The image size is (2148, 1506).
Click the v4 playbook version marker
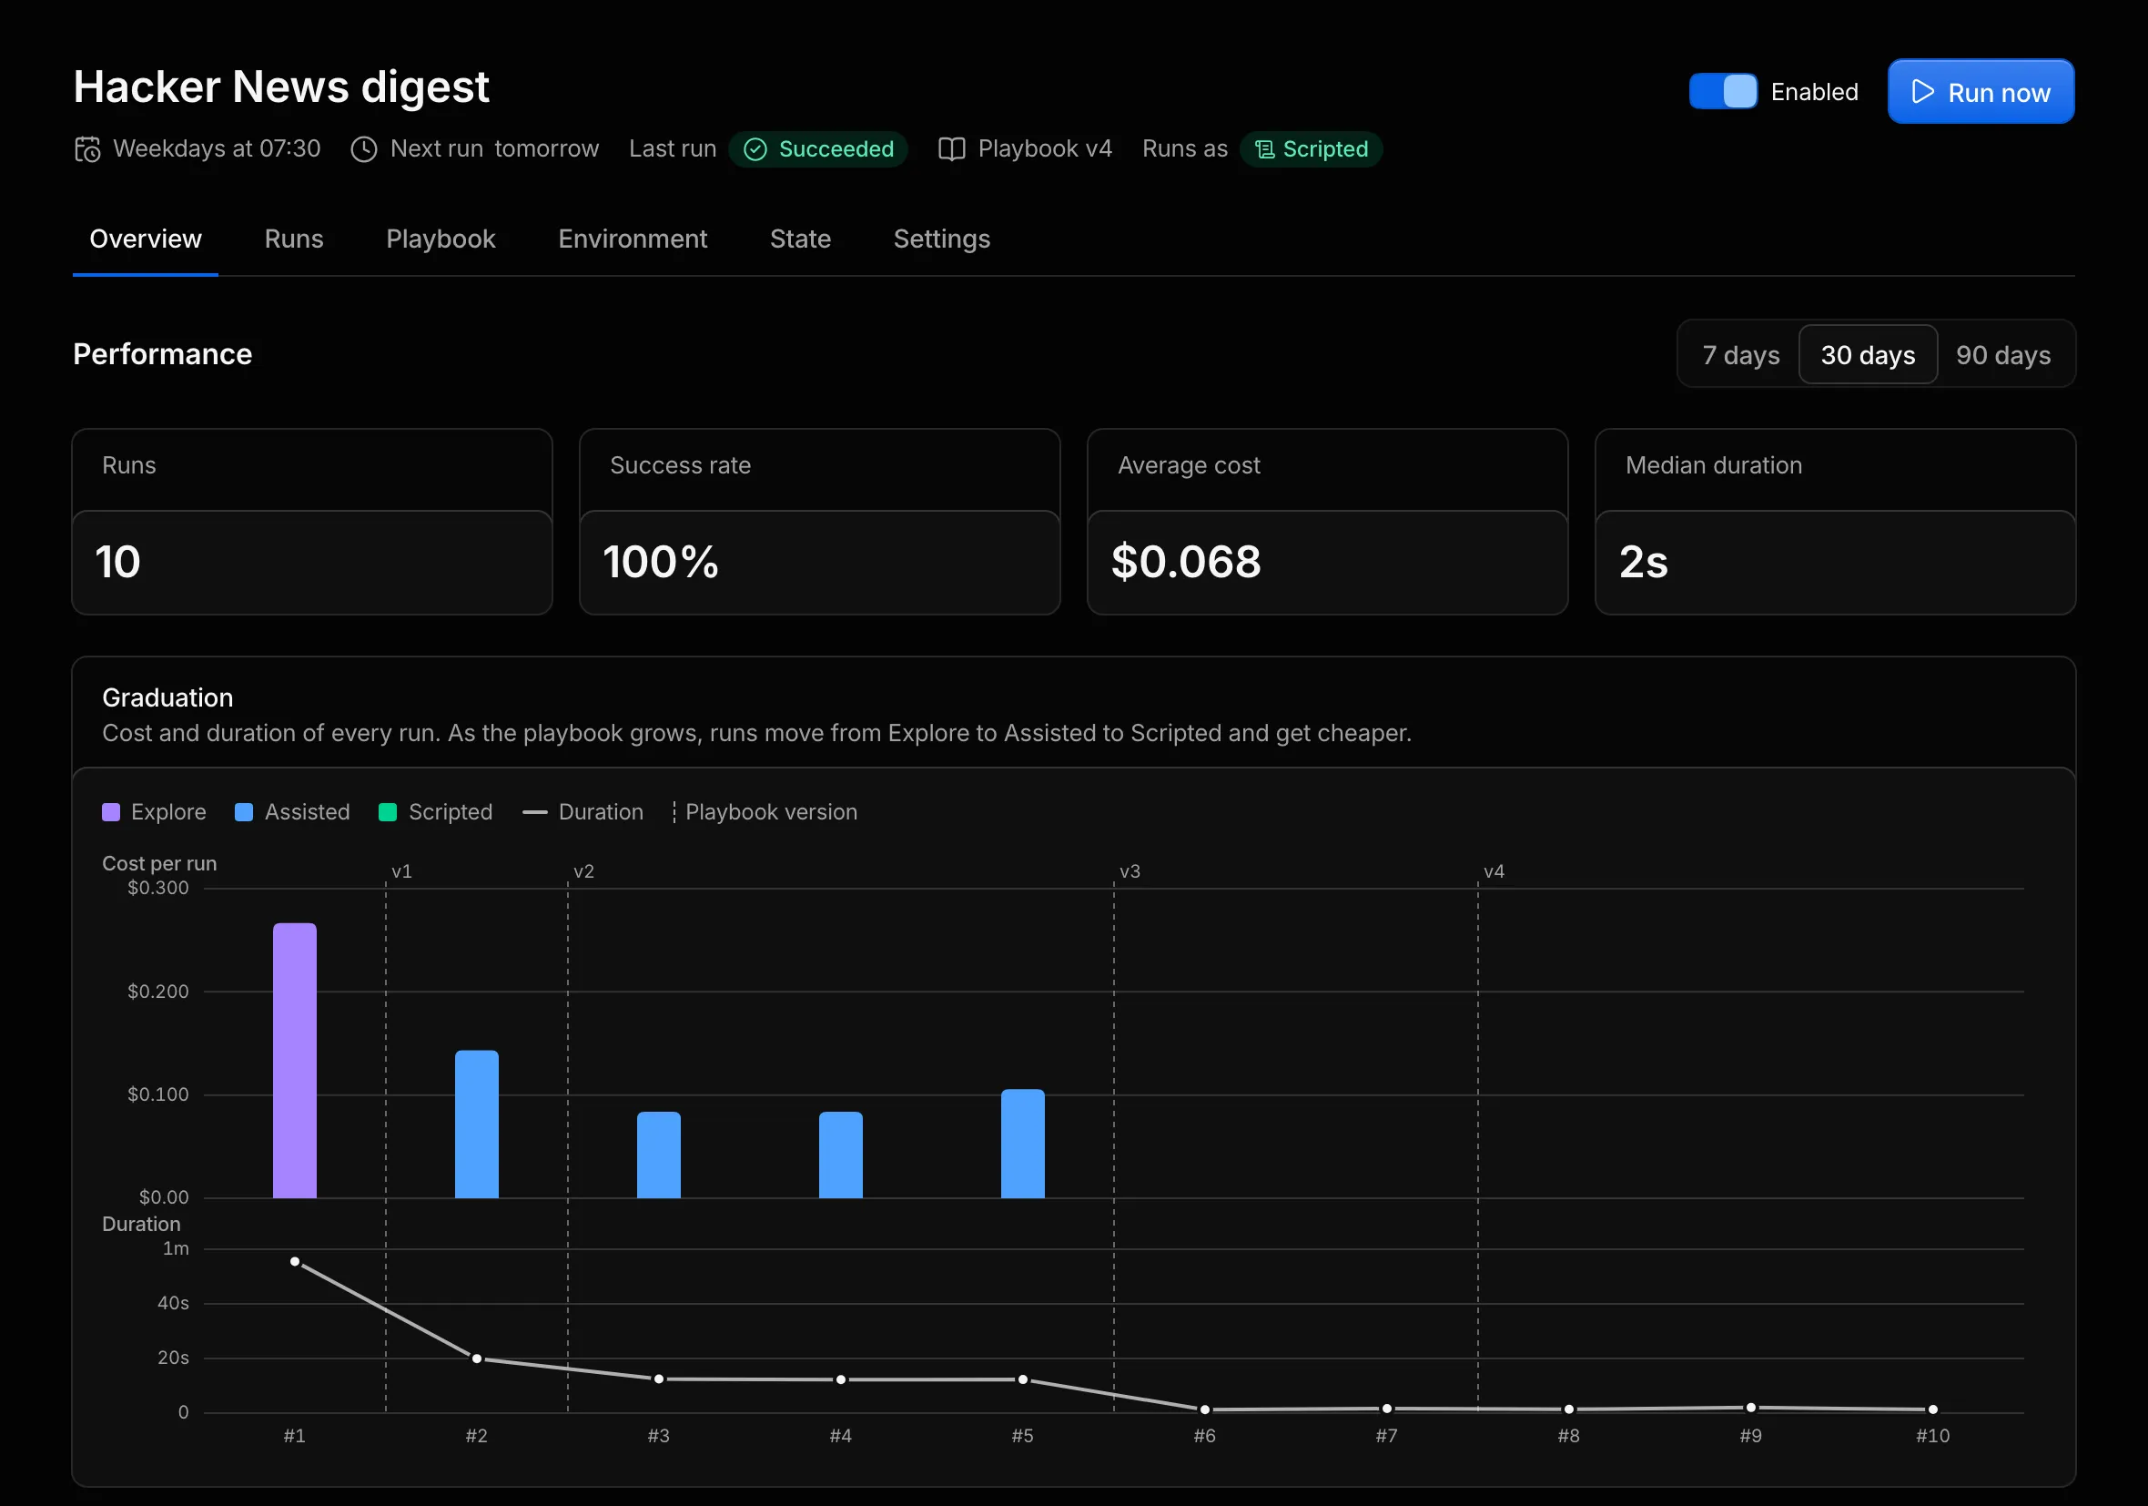[1494, 871]
